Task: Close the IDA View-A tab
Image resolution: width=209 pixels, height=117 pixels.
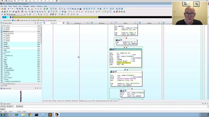Action: 64,23
